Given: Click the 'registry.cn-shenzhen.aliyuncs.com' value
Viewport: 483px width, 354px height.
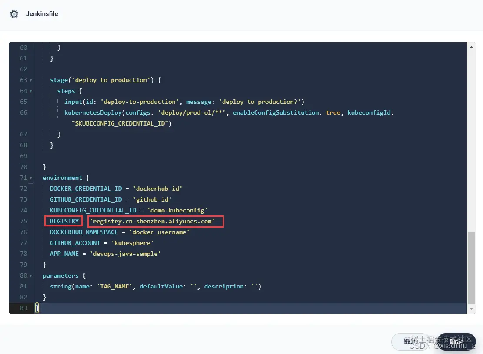Looking at the screenshot, I should click(152, 222).
